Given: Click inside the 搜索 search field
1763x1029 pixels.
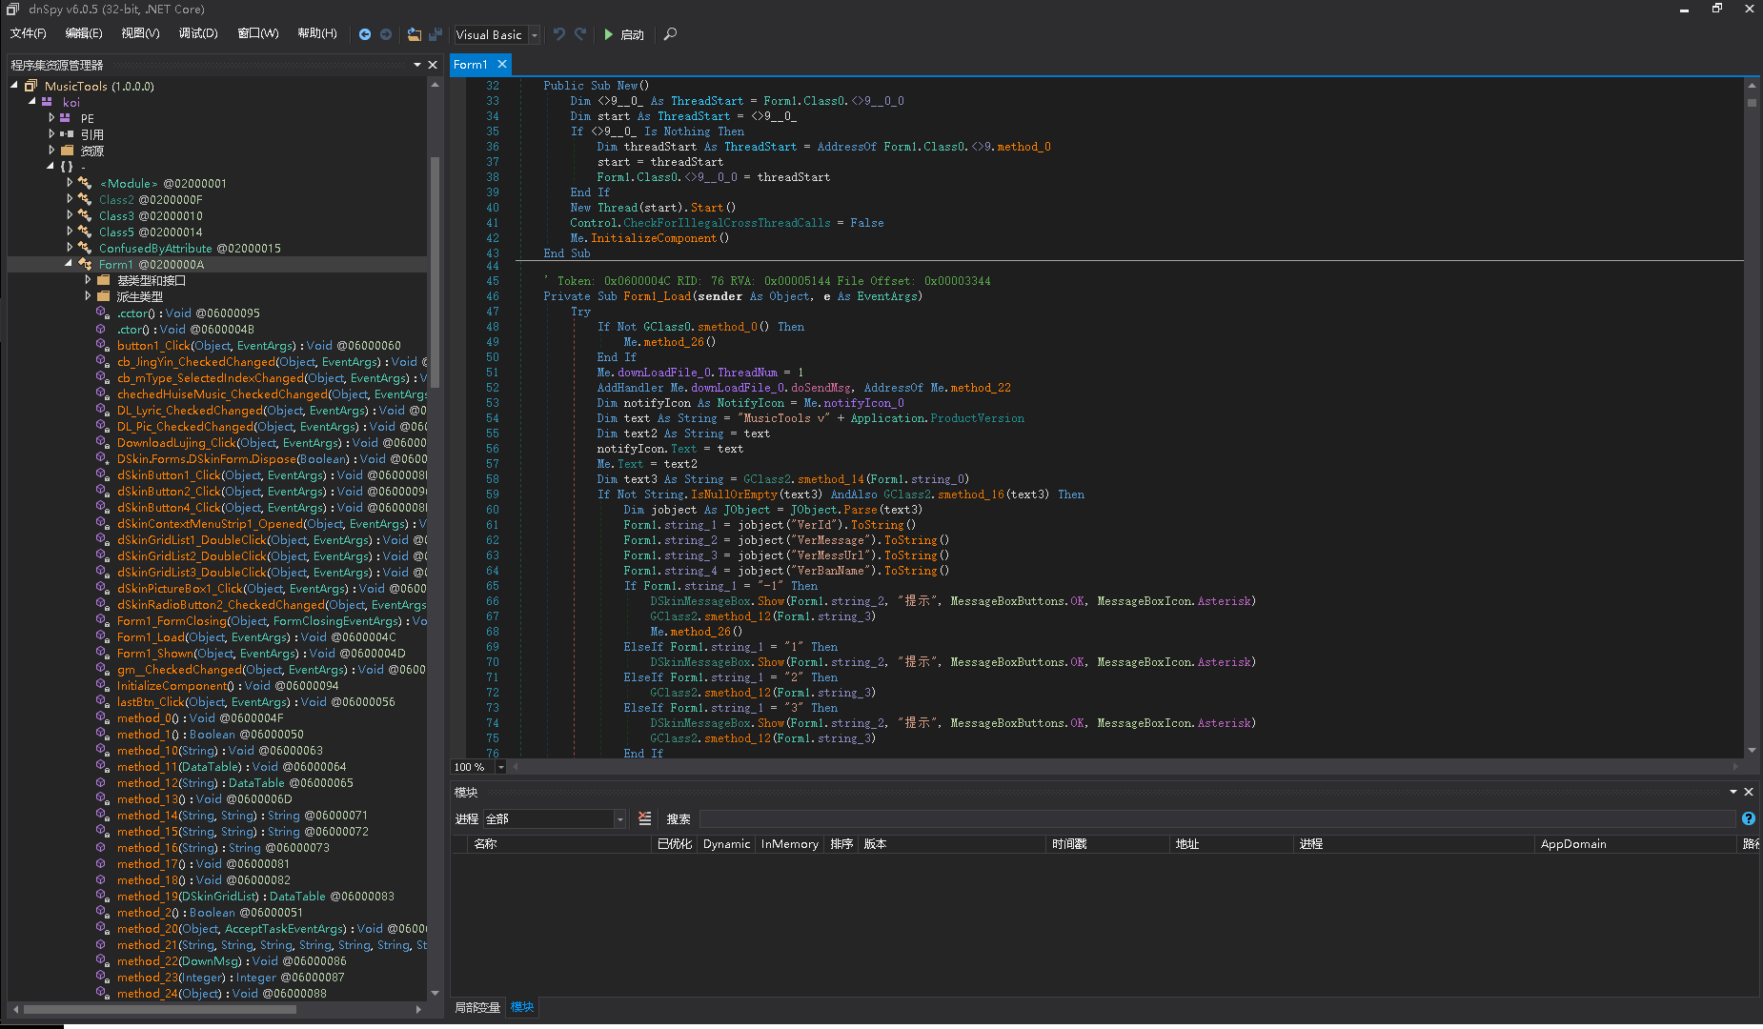Looking at the screenshot, I should pos(953,818).
